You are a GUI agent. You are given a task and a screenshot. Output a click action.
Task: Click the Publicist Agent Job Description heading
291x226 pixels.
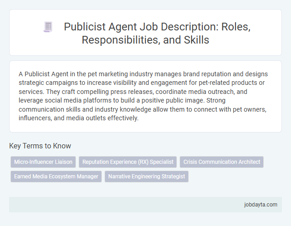pos(157,33)
